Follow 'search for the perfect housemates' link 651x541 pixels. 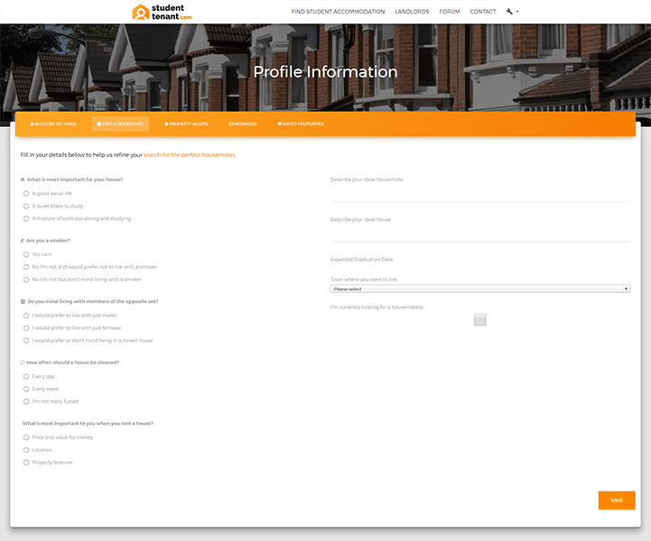click(x=190, y=155)
